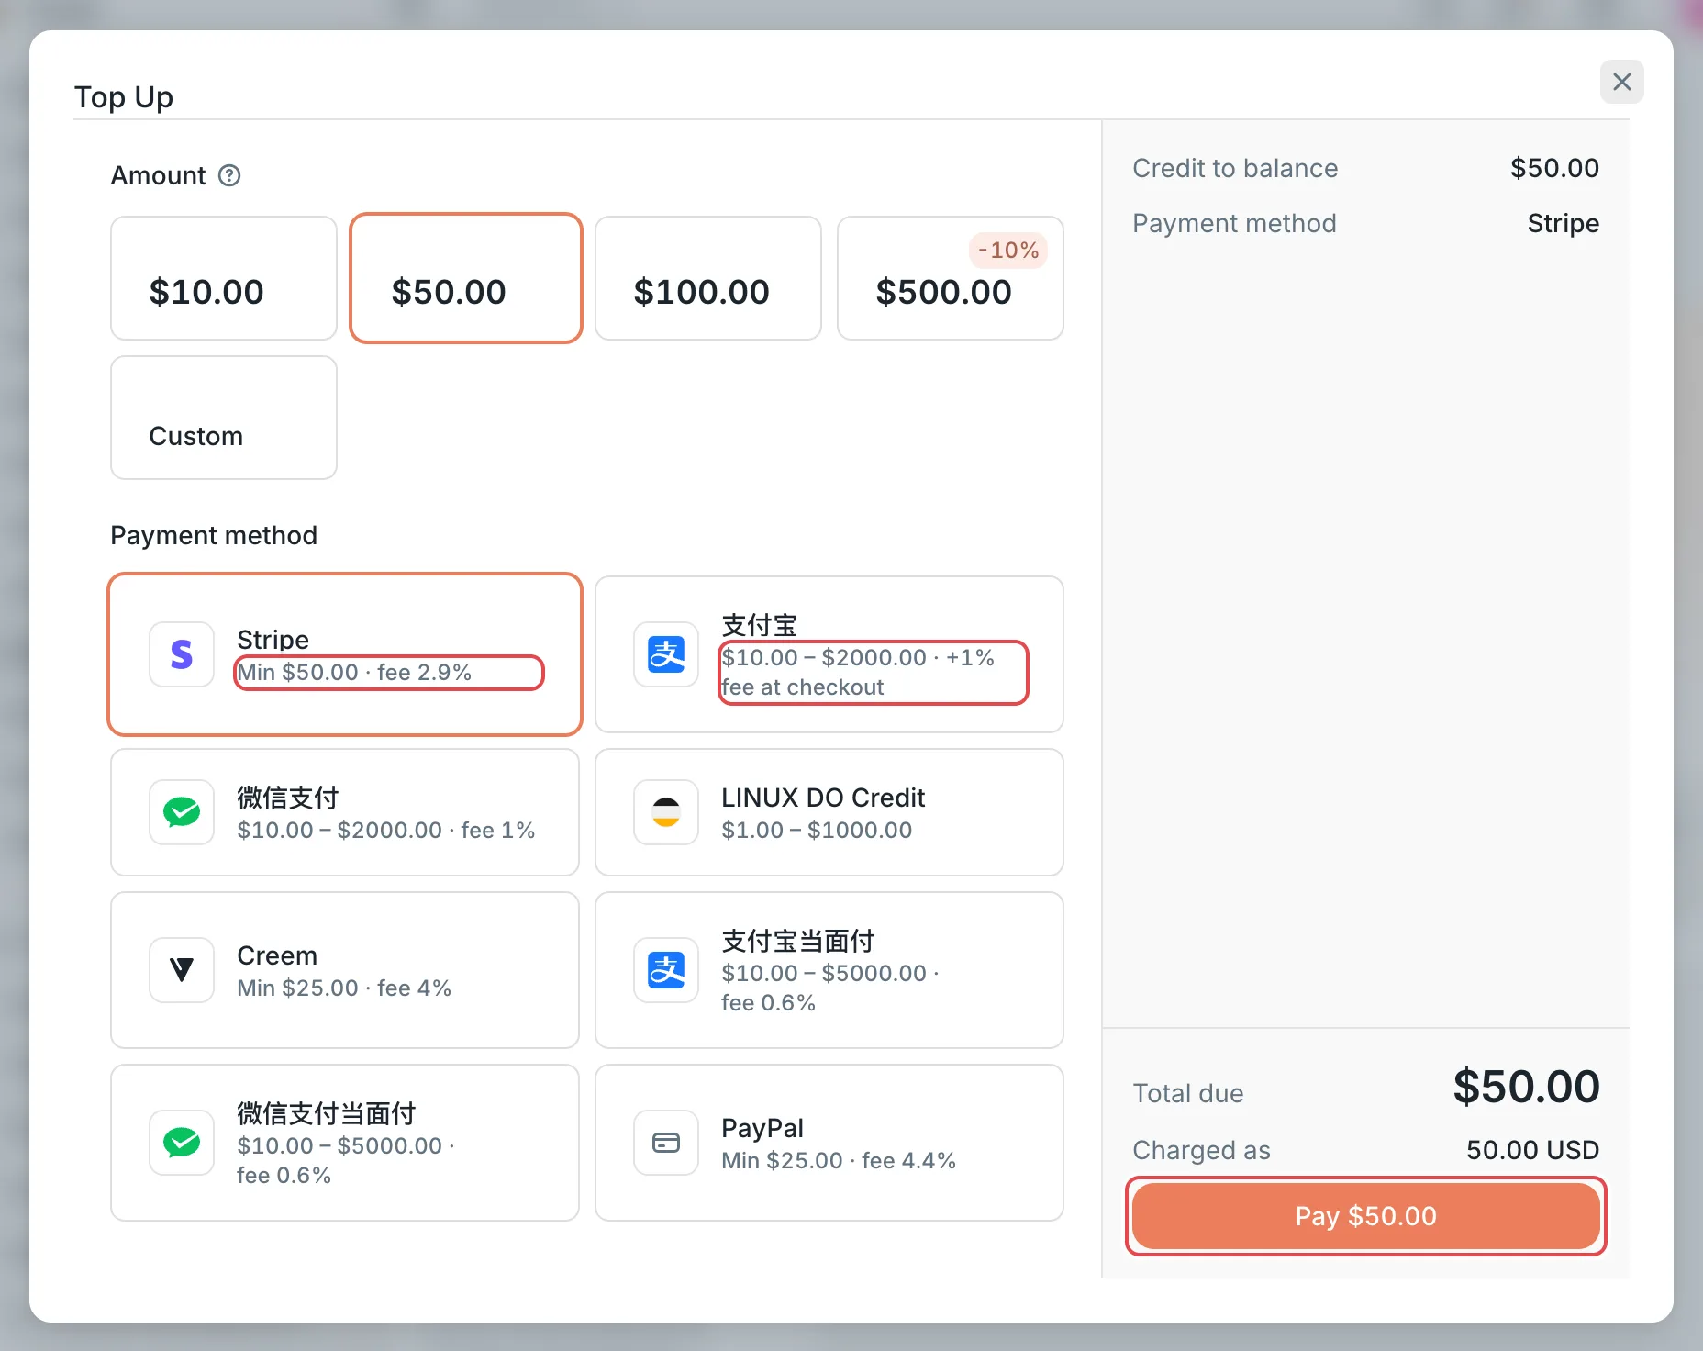Screen dimensions: 1703x1351
Task: Click the '50.00 USD' charged value
Action: click(x=1532, y=1150)
